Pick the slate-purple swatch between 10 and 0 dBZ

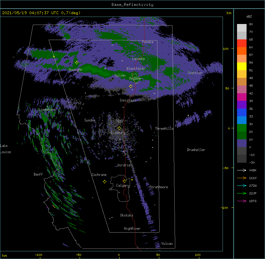pos(242,143)
